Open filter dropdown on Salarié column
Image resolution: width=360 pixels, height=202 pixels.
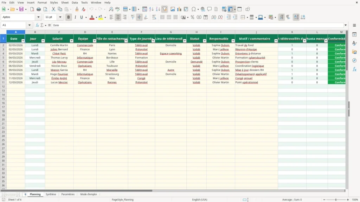click(x=71, y=41)
